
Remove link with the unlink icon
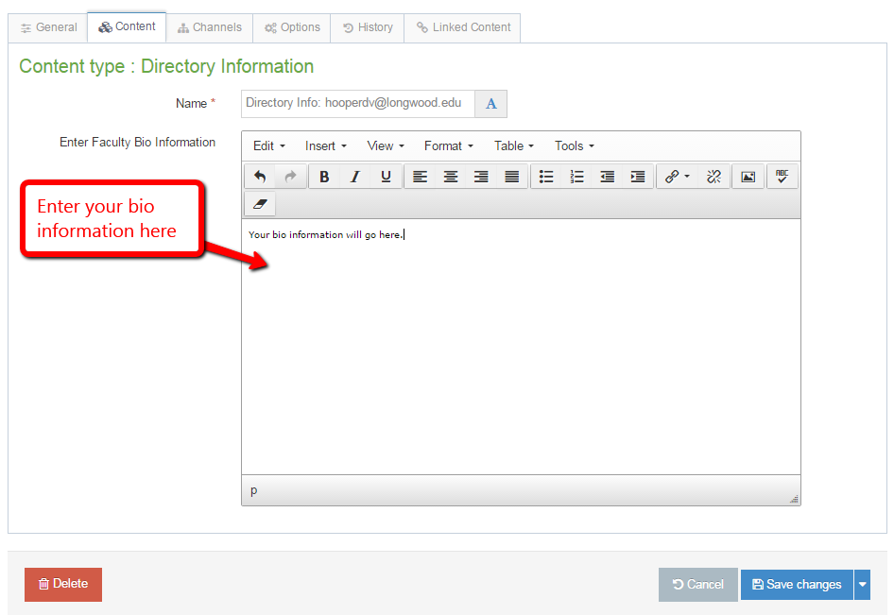[x=713, y=177]
